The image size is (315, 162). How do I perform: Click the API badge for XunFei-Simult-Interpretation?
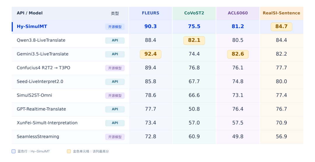click(x=115, y=123)
